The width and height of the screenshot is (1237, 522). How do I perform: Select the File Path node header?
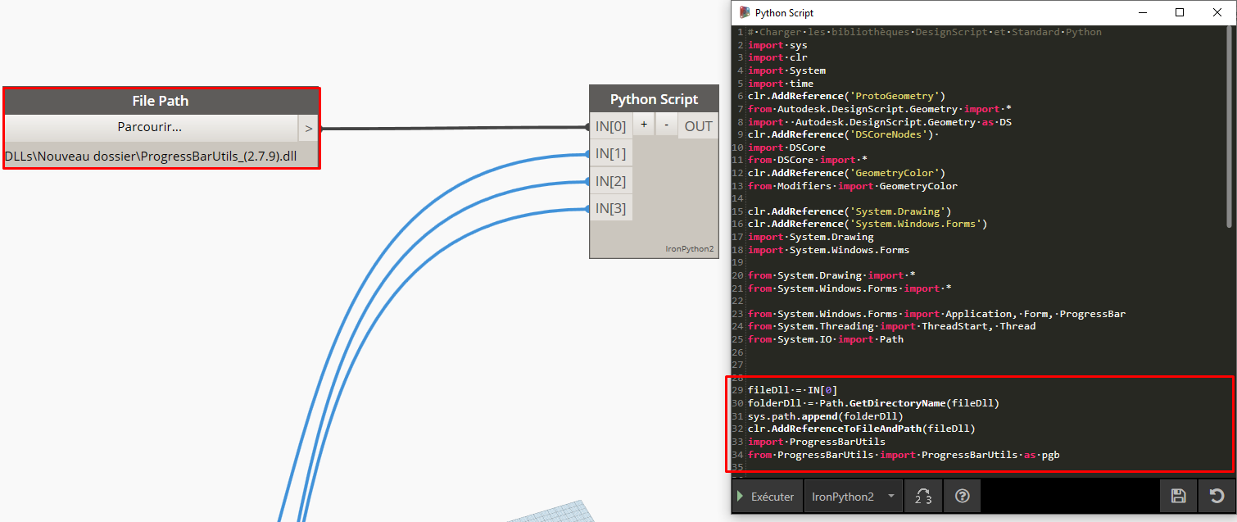(161, 99)
